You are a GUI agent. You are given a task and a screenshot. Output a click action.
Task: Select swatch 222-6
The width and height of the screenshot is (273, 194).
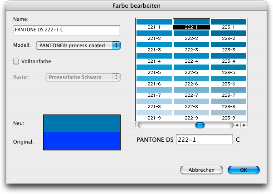click(191, 81)
